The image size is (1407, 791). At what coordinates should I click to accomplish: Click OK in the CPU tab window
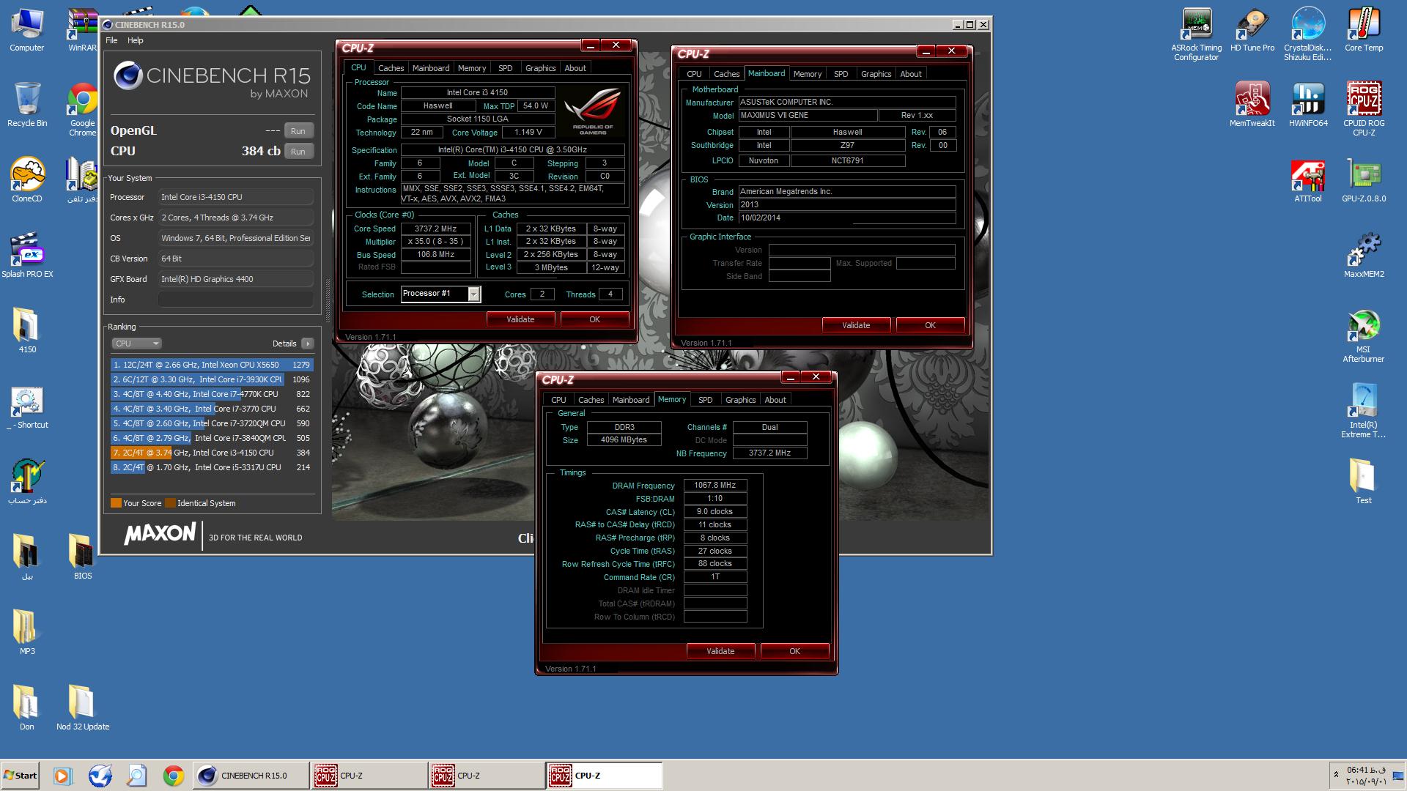click(x=594, y=319)
